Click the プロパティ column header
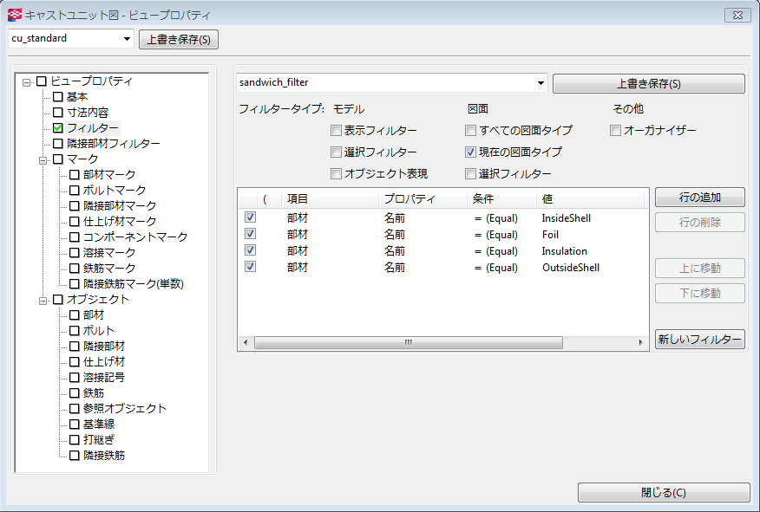 tap(409, 199)
